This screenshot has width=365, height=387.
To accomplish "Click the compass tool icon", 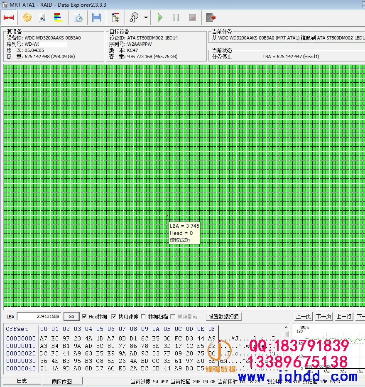I will click(134, 17).
